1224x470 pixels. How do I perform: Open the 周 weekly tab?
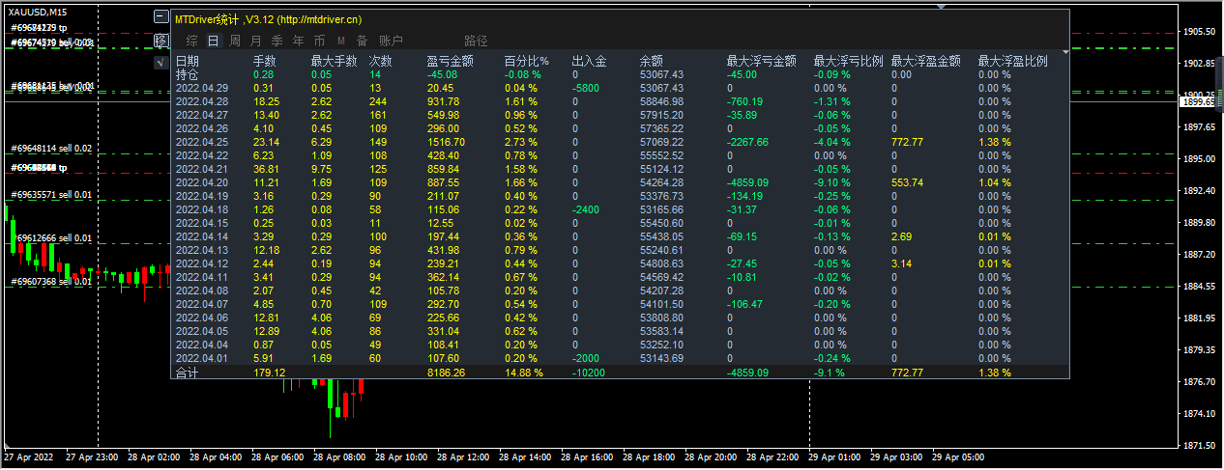coord(234,41)
